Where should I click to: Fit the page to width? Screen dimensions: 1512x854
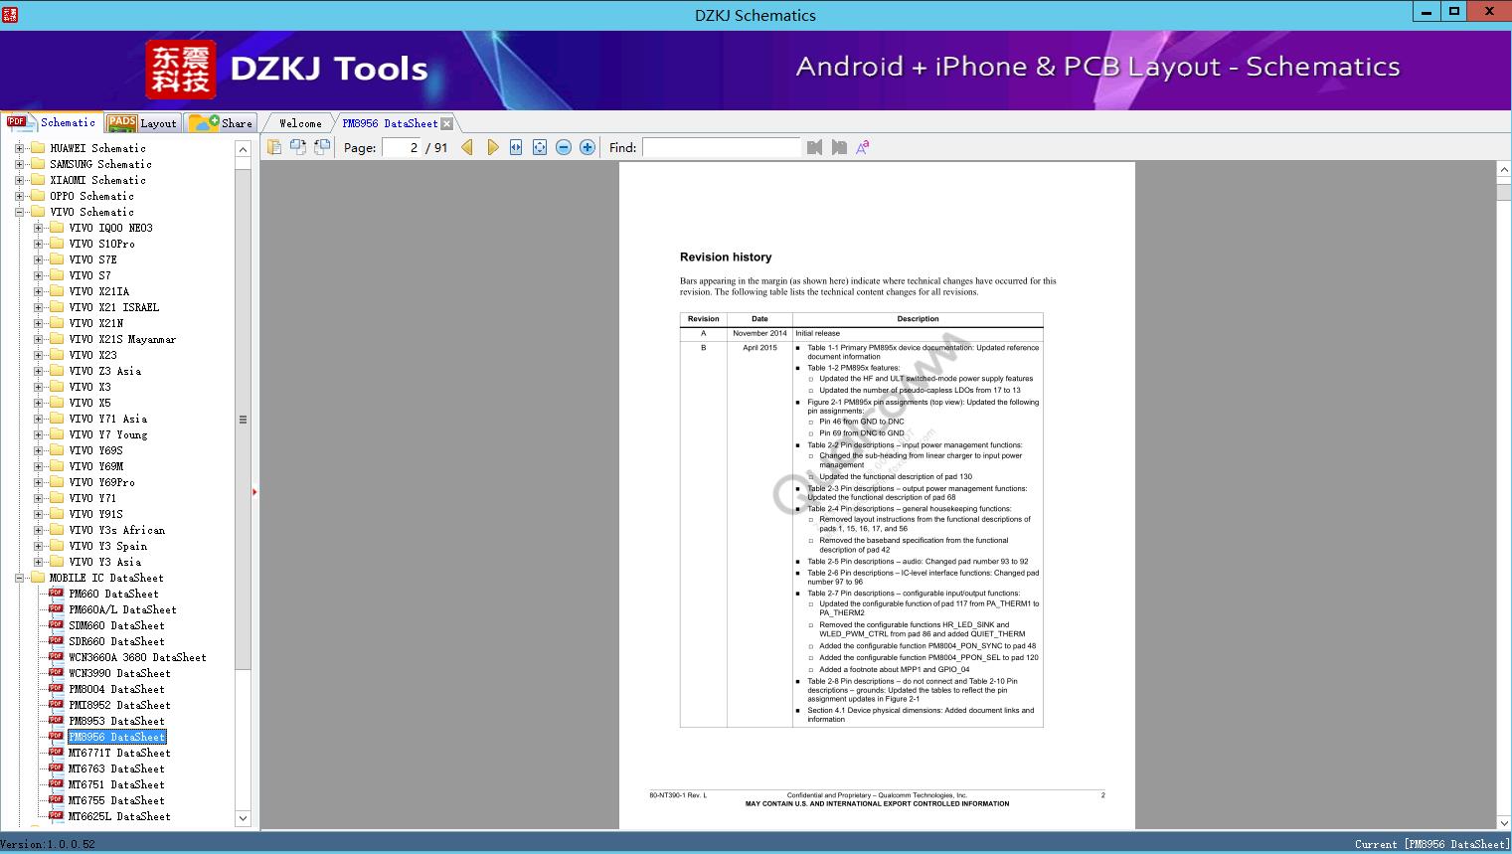click(x=516, y=147)
